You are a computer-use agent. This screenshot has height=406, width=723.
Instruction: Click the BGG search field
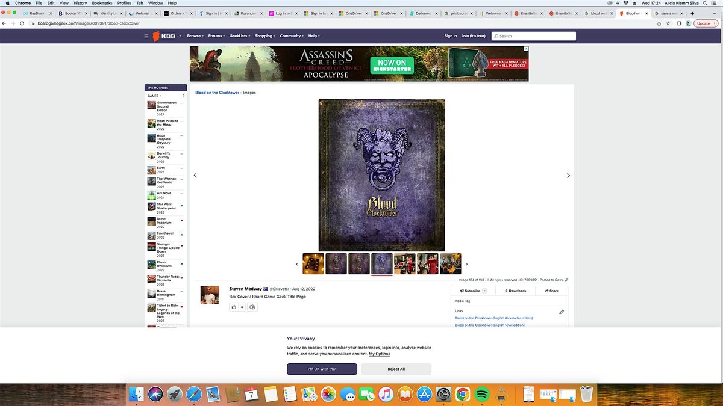[x=533, y=36]
